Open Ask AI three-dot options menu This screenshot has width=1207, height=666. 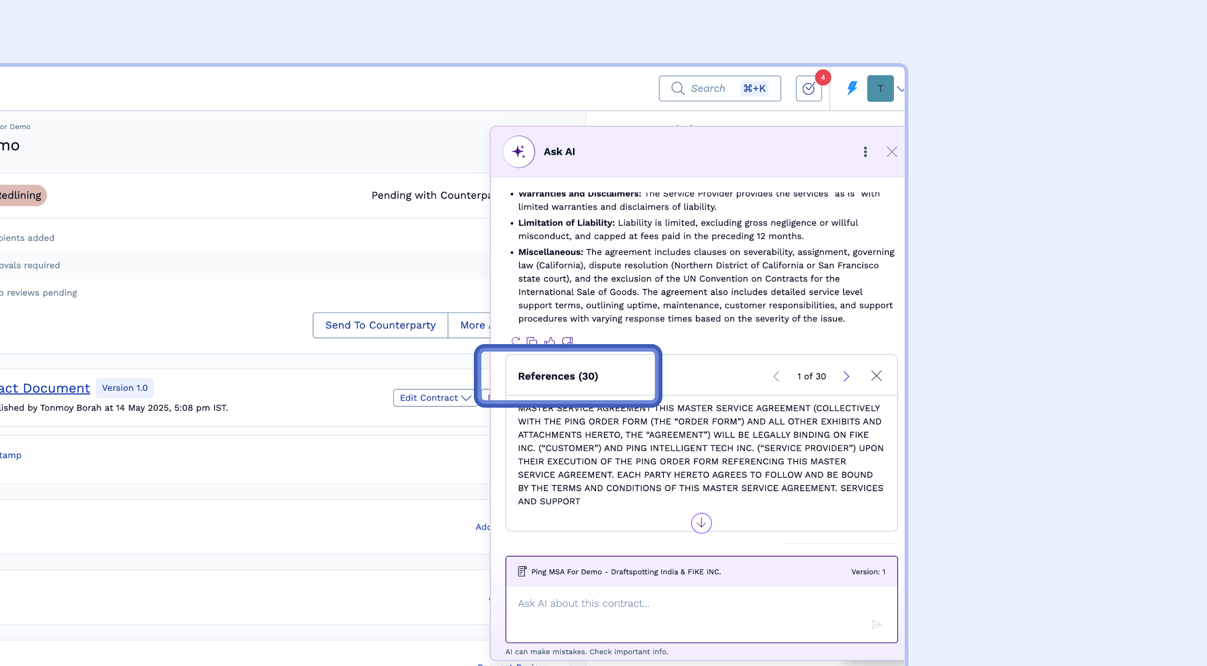pos(865,152)
